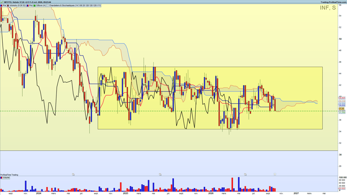
Task: Click the Trading.ProRealTime.com link
Action: pyautogui.click(x=333, y=2)
